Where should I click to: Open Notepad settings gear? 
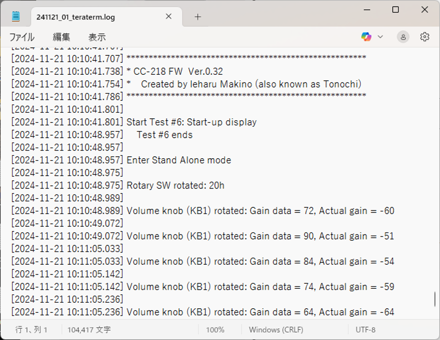pyautogui.click(x=425, y=37)
